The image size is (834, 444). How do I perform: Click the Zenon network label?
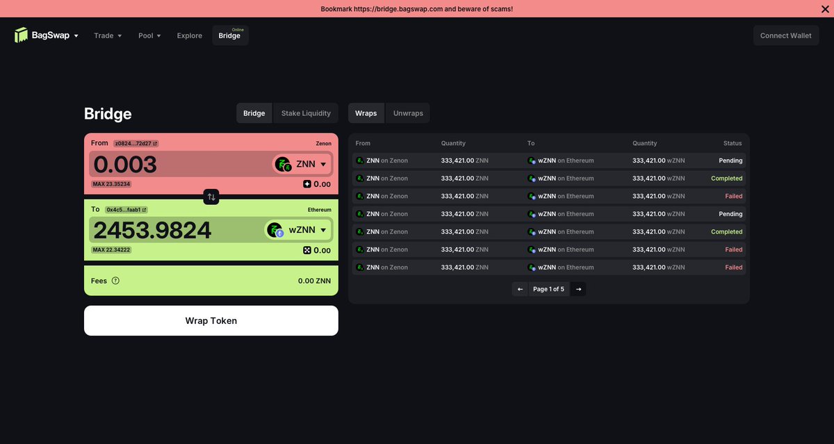point(323,144)
